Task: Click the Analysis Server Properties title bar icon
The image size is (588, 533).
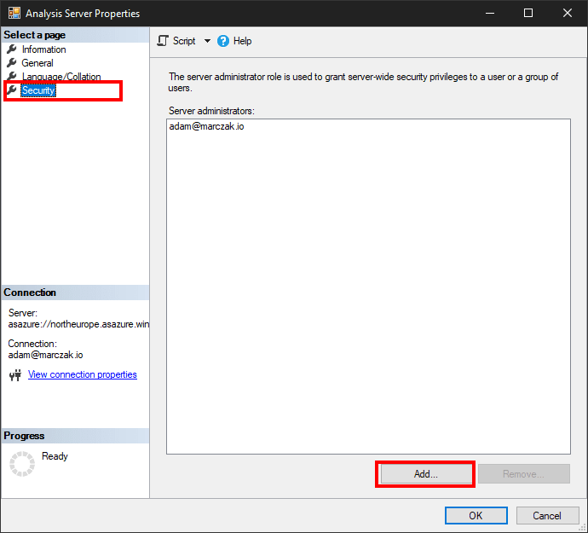Action: coord(13,14)
